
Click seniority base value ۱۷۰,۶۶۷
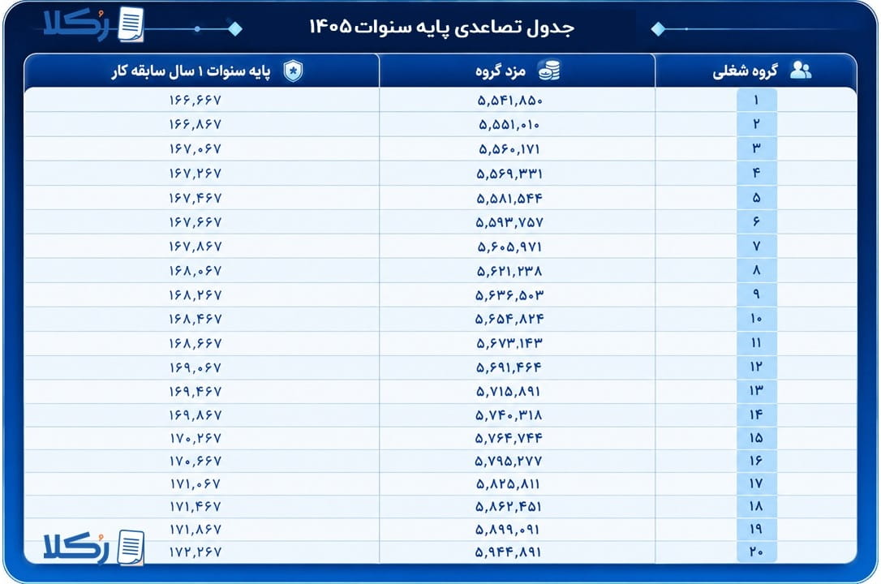coord(196,461)
